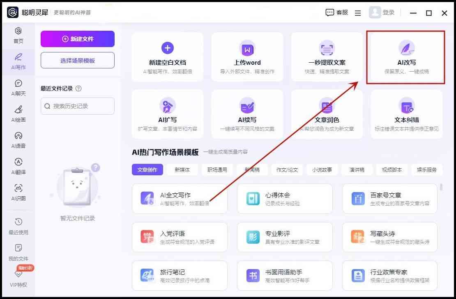
Task: Switch to the 小说故事 tab
Action: point(322,170)
